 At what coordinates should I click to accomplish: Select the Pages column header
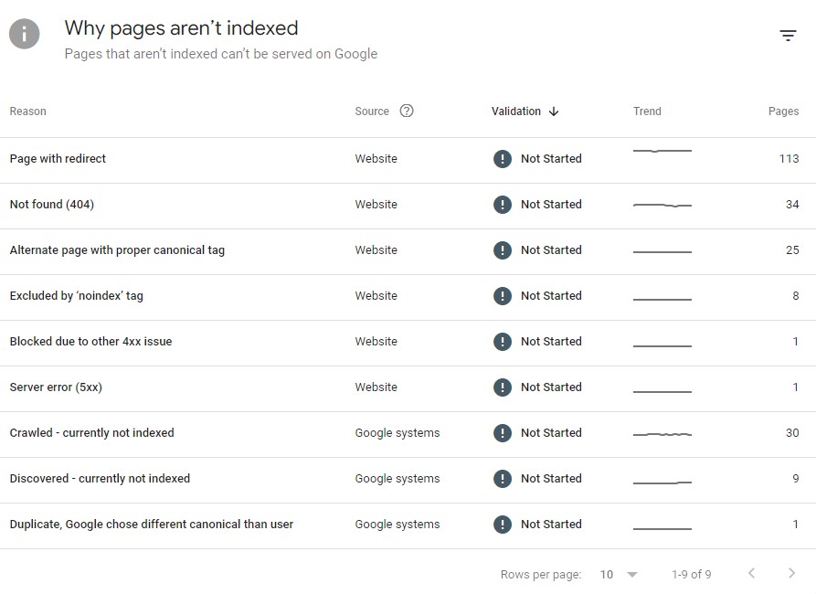pos(784,111)
